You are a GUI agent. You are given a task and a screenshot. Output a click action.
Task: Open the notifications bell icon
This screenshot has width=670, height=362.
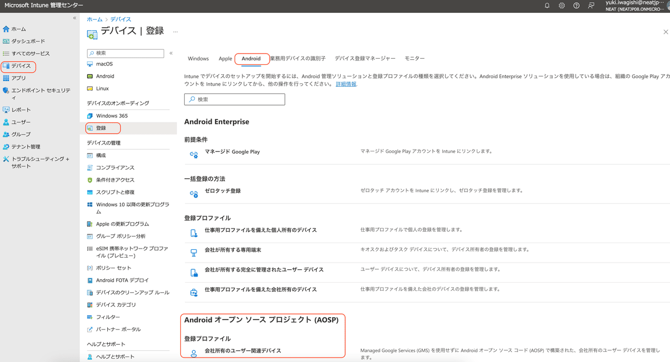pos(547,6)
